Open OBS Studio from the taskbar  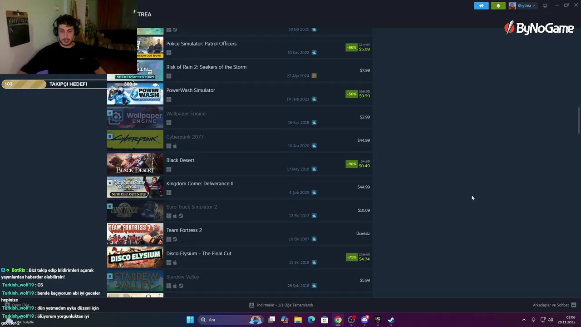351,320
